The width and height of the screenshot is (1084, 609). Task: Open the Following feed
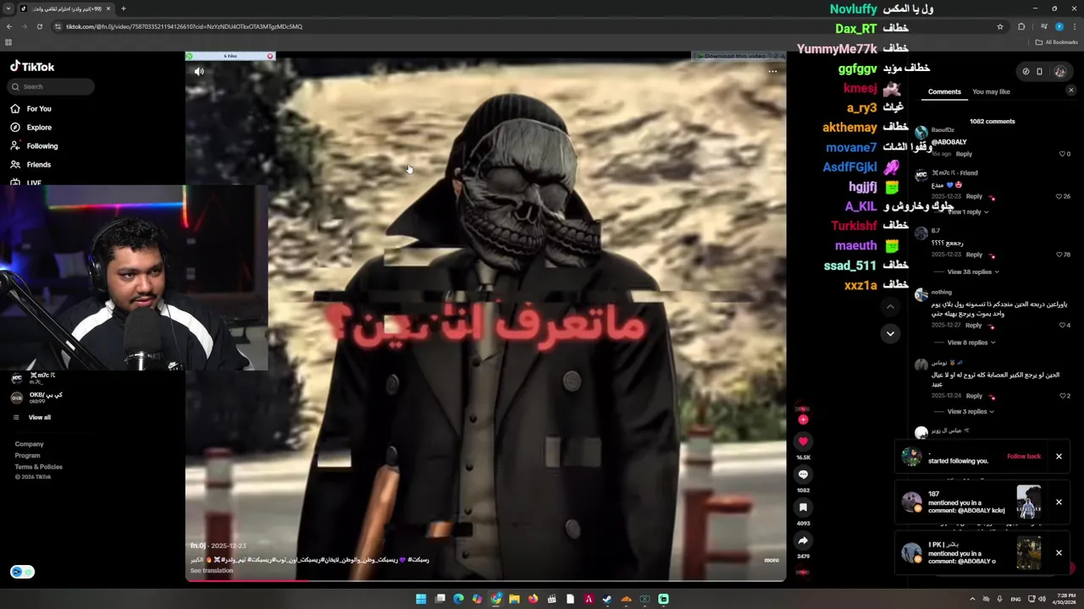click(x=34, y=146)
